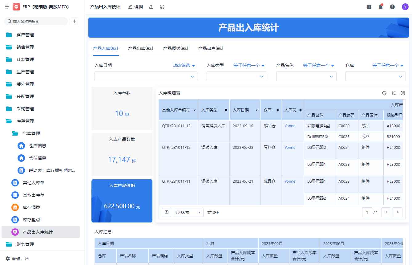
Task: Collapse 库存管理 folder
Action: 41,121
